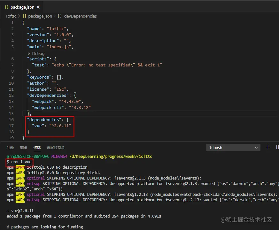The height and width of the screenshot is (230, 279).
Task: Click the split terminal icon
Action: (x=277, y=147)
